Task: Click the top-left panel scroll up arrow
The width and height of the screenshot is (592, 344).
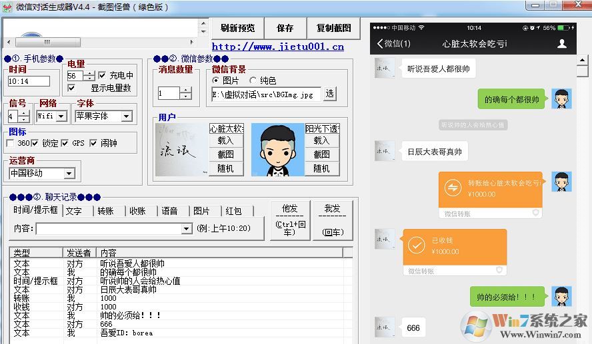Action: [203, 23]
